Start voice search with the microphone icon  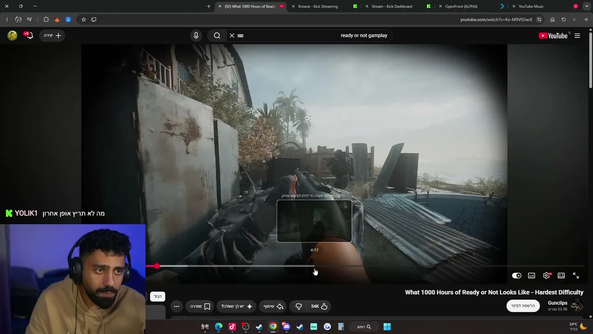(x=196, y=35)
